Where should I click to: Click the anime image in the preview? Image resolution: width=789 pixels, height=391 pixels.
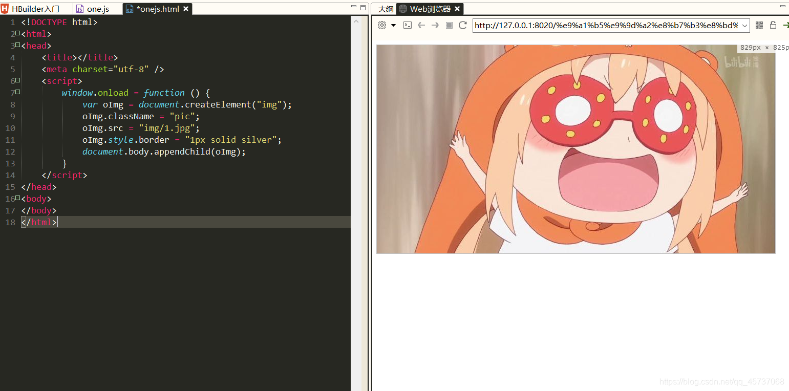pyautogui.click(x=576, y=149)
